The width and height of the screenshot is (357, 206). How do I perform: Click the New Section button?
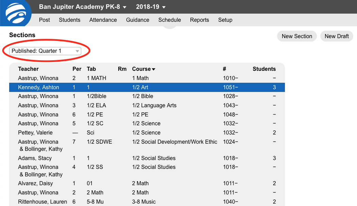pyautogui.click(x=297, y=36)
